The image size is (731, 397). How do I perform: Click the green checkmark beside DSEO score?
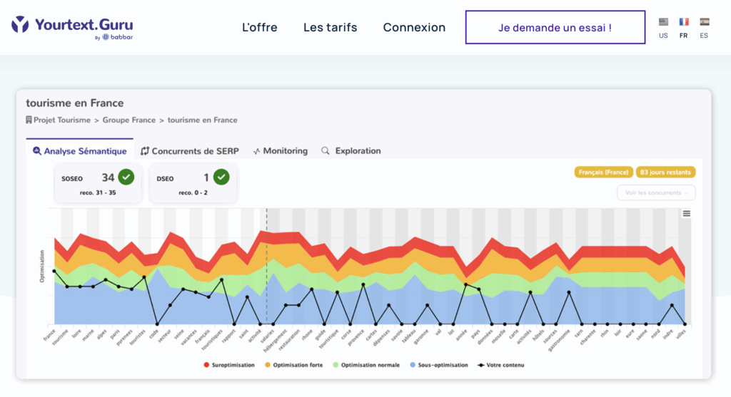coord(221,177)
